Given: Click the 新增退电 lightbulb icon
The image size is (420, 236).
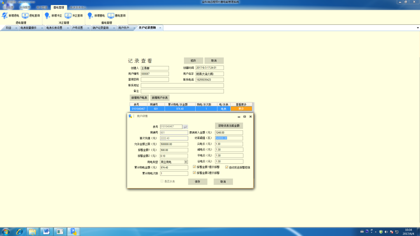Looking at the screenshot, I should pos(5,16).
